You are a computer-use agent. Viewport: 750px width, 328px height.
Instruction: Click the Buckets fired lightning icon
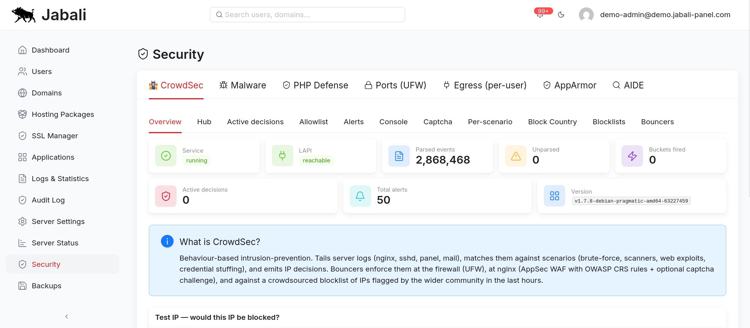tap(632, 156)
